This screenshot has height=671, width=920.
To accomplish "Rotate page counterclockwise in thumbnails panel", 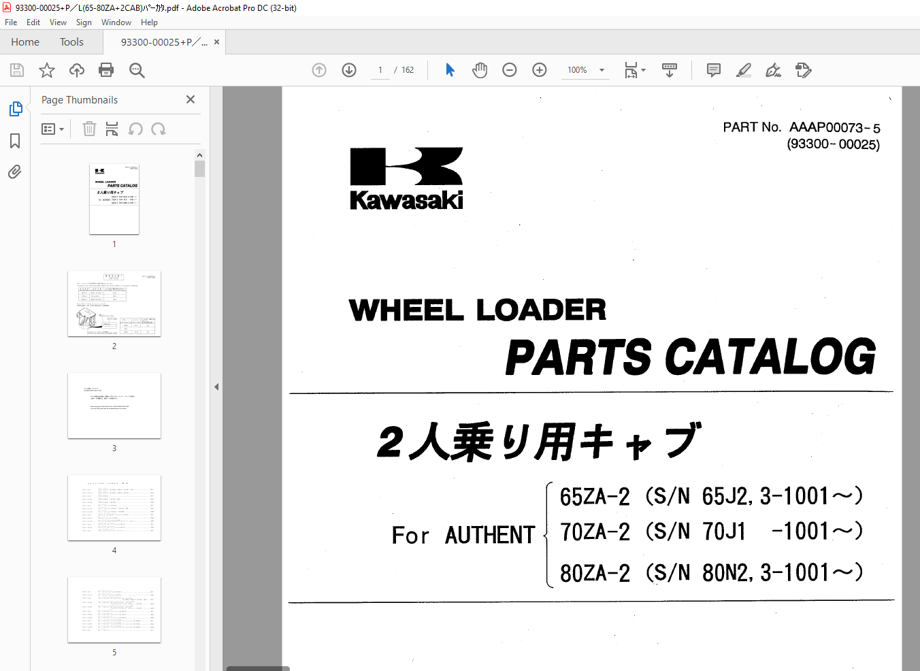I will [135, 129].
